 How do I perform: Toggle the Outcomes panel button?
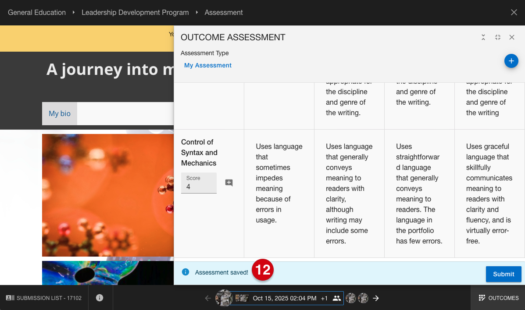(498, 298)
